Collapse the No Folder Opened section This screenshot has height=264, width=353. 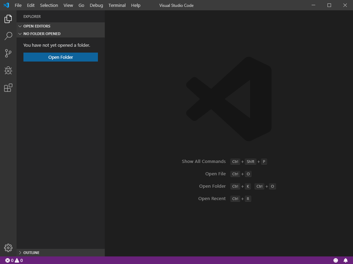click(61, 34)
